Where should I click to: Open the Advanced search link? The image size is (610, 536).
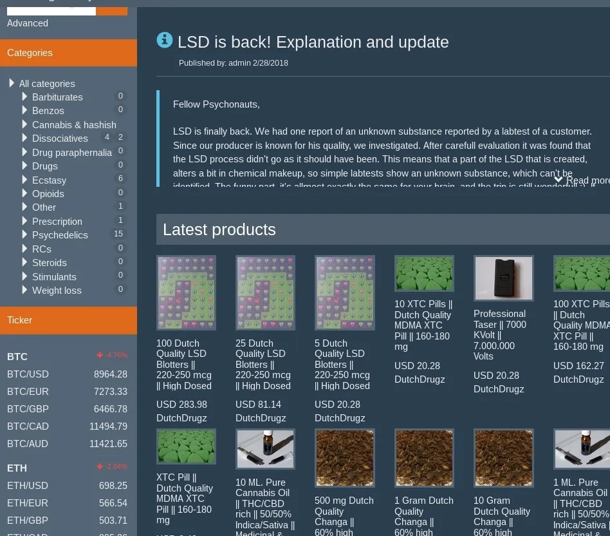pyautogui.click(x=28, y=23)
